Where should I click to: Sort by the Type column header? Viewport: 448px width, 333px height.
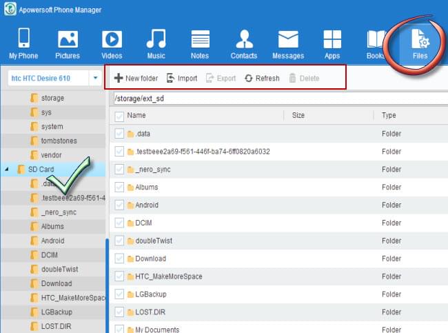coord(389,115)
